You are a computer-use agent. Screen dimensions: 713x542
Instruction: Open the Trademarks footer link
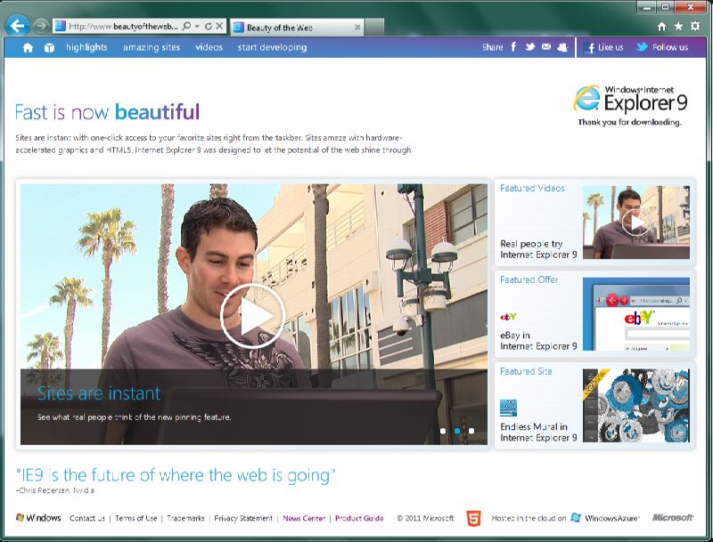[x=185, y=518]
